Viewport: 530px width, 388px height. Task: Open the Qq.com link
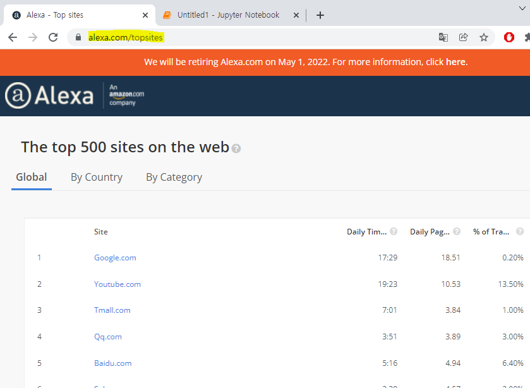click(x=108, y=337)
